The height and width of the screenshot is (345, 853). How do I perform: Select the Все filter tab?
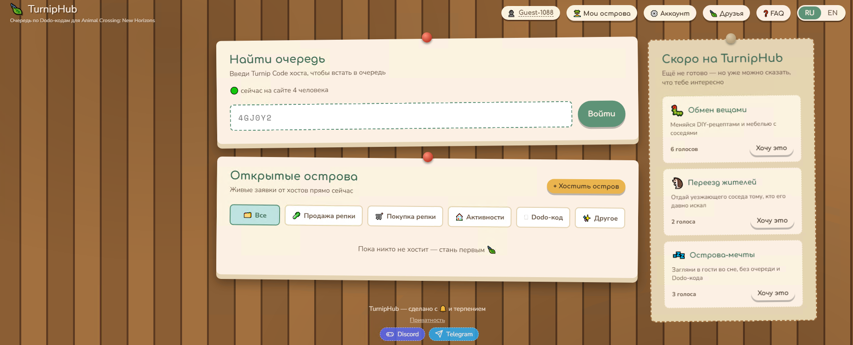click(255, 215)
